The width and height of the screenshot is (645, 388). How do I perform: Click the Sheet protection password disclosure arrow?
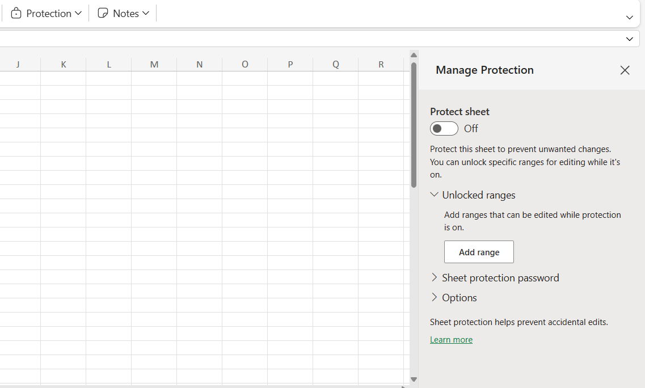pyautogui.click(x=434, y=277)
